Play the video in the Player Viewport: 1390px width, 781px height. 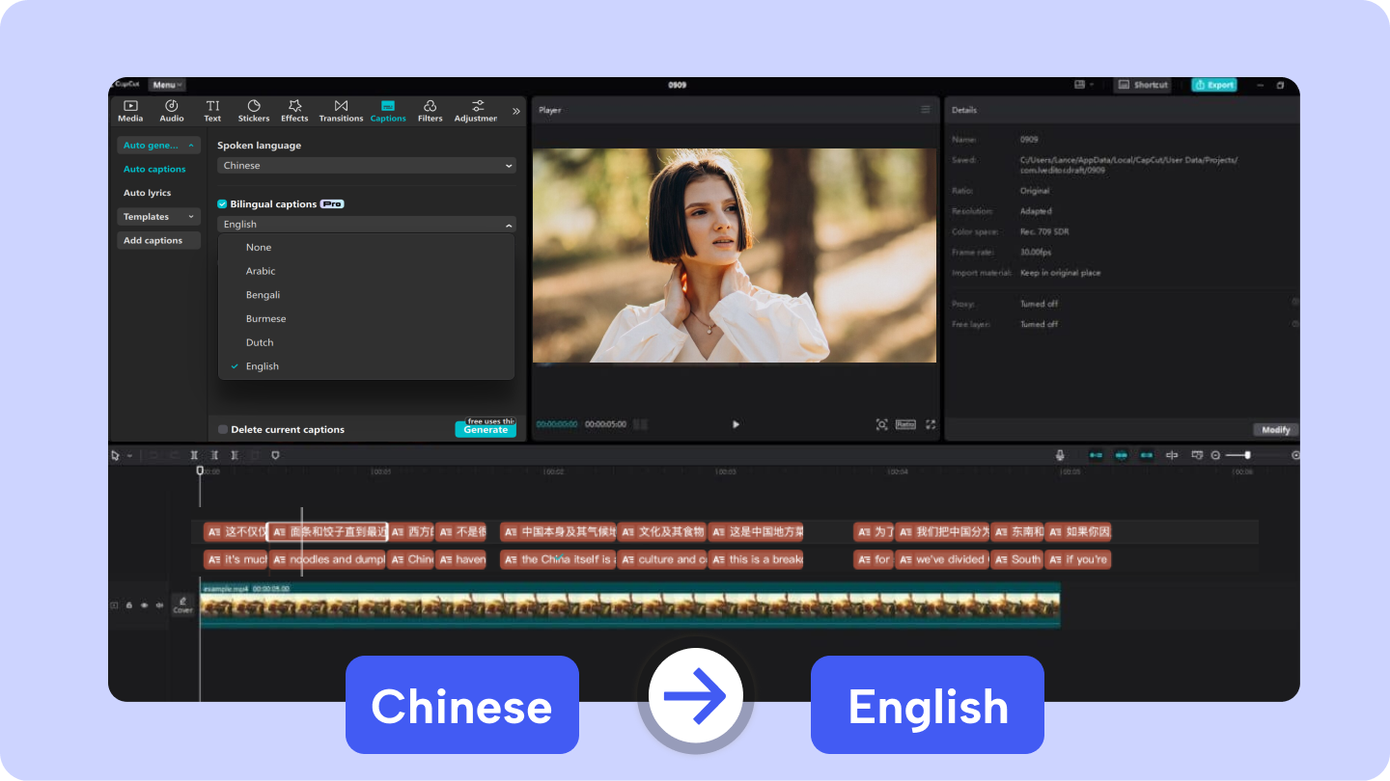point(736,424)
